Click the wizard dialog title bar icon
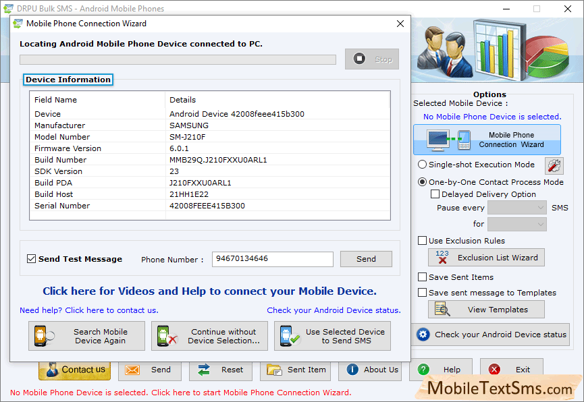 pos(18,24)
